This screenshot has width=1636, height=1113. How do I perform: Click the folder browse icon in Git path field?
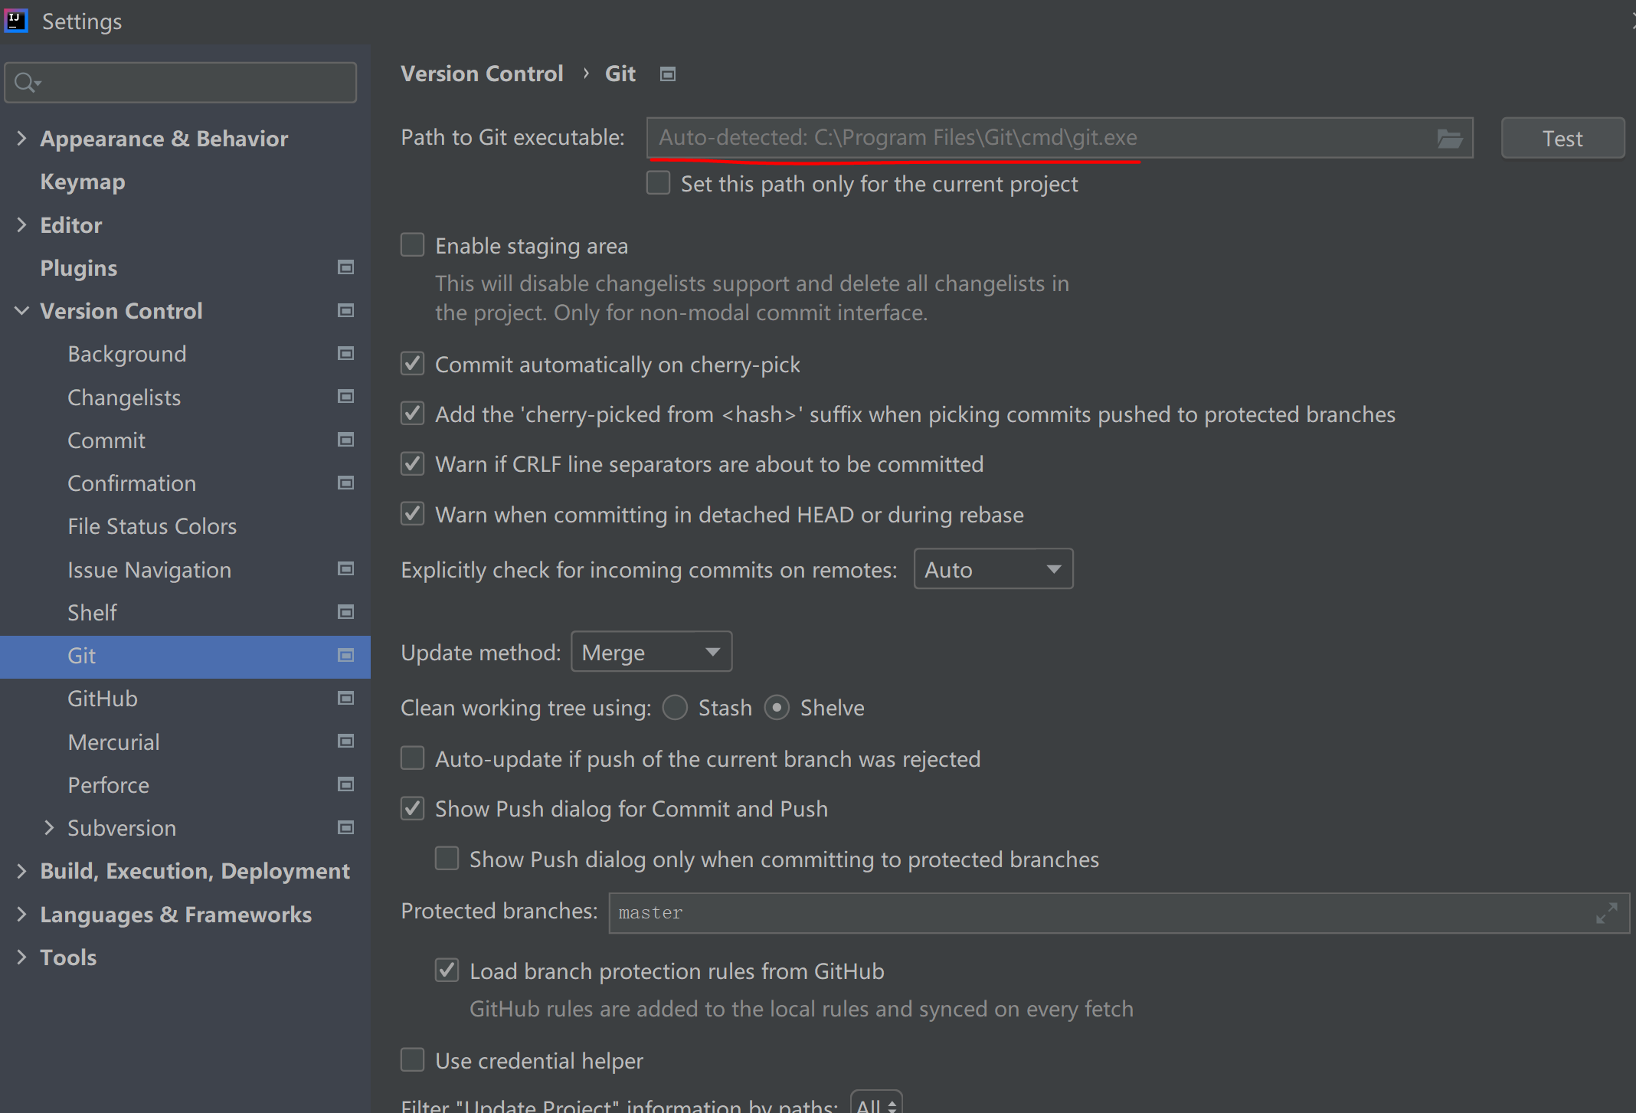(x=1449, y=139)
